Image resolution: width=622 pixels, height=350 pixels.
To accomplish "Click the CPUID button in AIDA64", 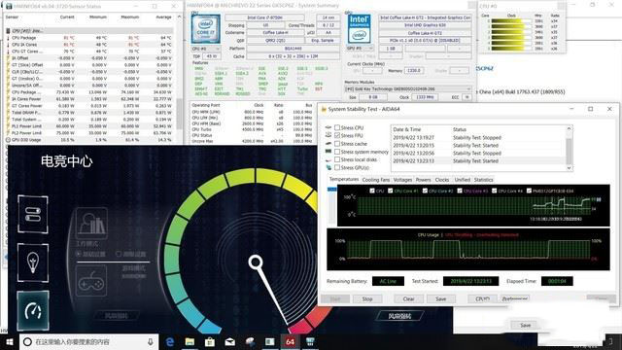I will [482, 298].
